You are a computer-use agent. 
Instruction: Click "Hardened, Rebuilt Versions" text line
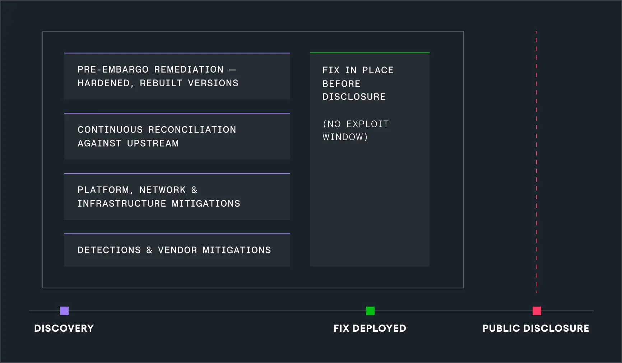(x=158, y=83)
